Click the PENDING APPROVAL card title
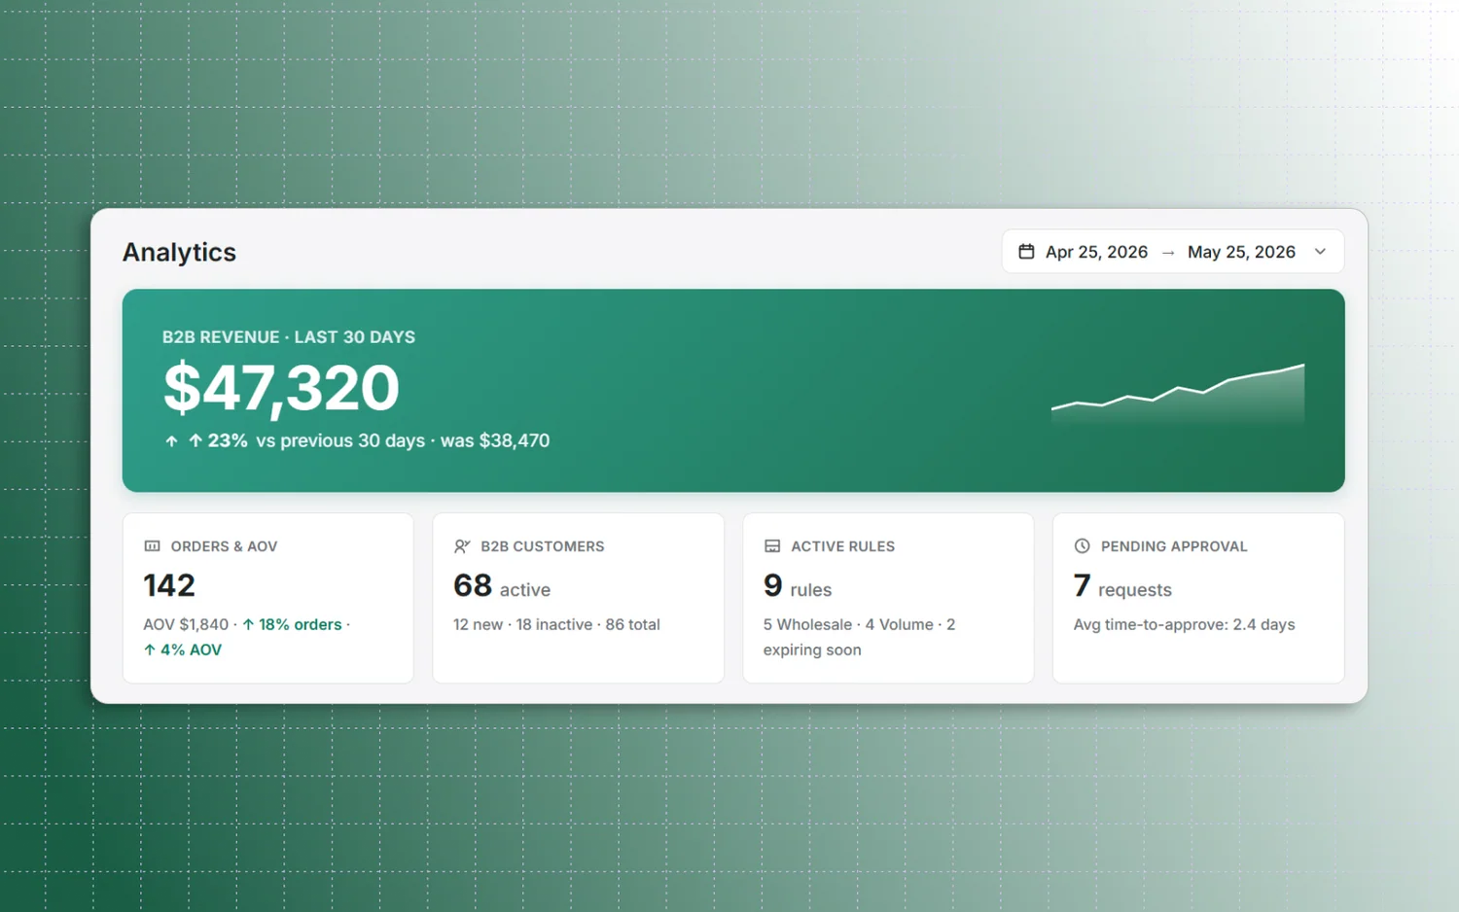Viewport: 1459px width, 912px height. 1174,546
